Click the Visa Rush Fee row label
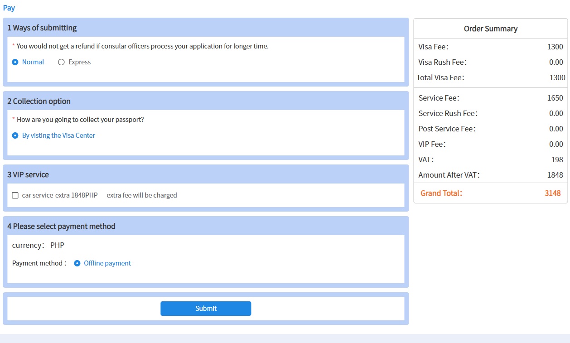Viewport: 570px width, 343px height. 442,62
